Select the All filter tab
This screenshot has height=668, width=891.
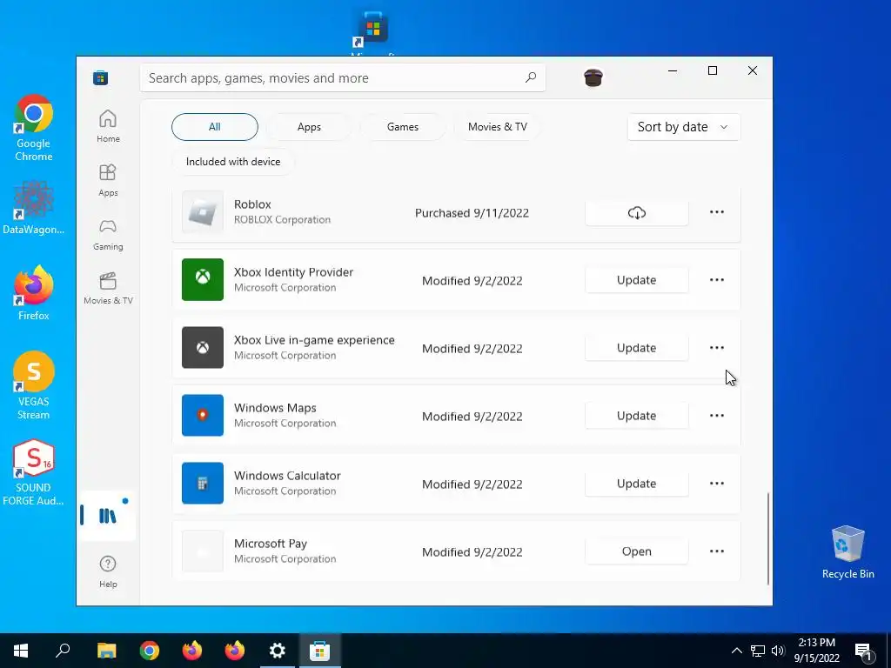(x=215, y=127)
